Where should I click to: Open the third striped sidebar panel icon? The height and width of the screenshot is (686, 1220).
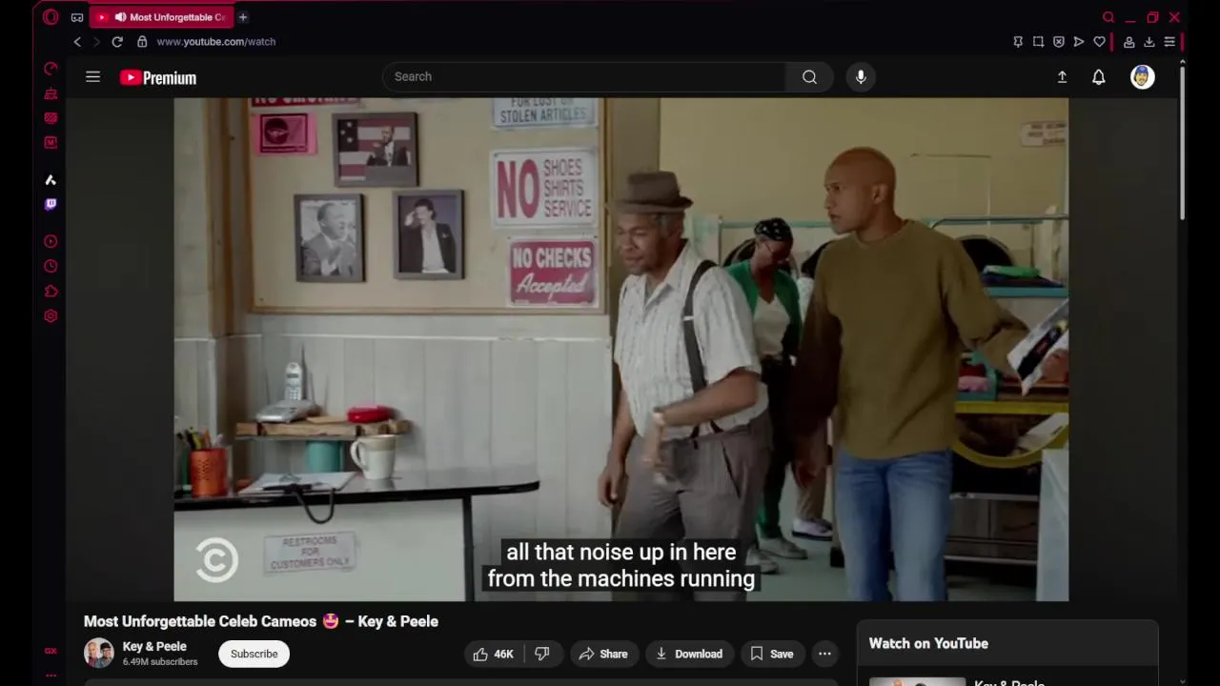51,118
